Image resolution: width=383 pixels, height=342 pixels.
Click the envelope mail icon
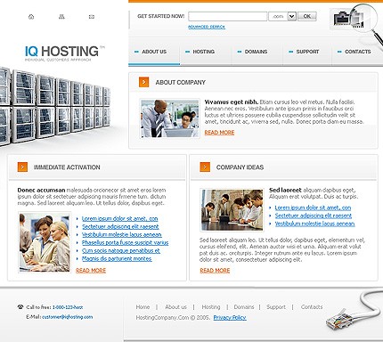coord(92,17)
